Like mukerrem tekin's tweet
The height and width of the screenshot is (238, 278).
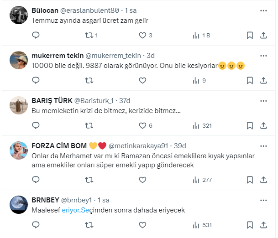click(142, 81)
